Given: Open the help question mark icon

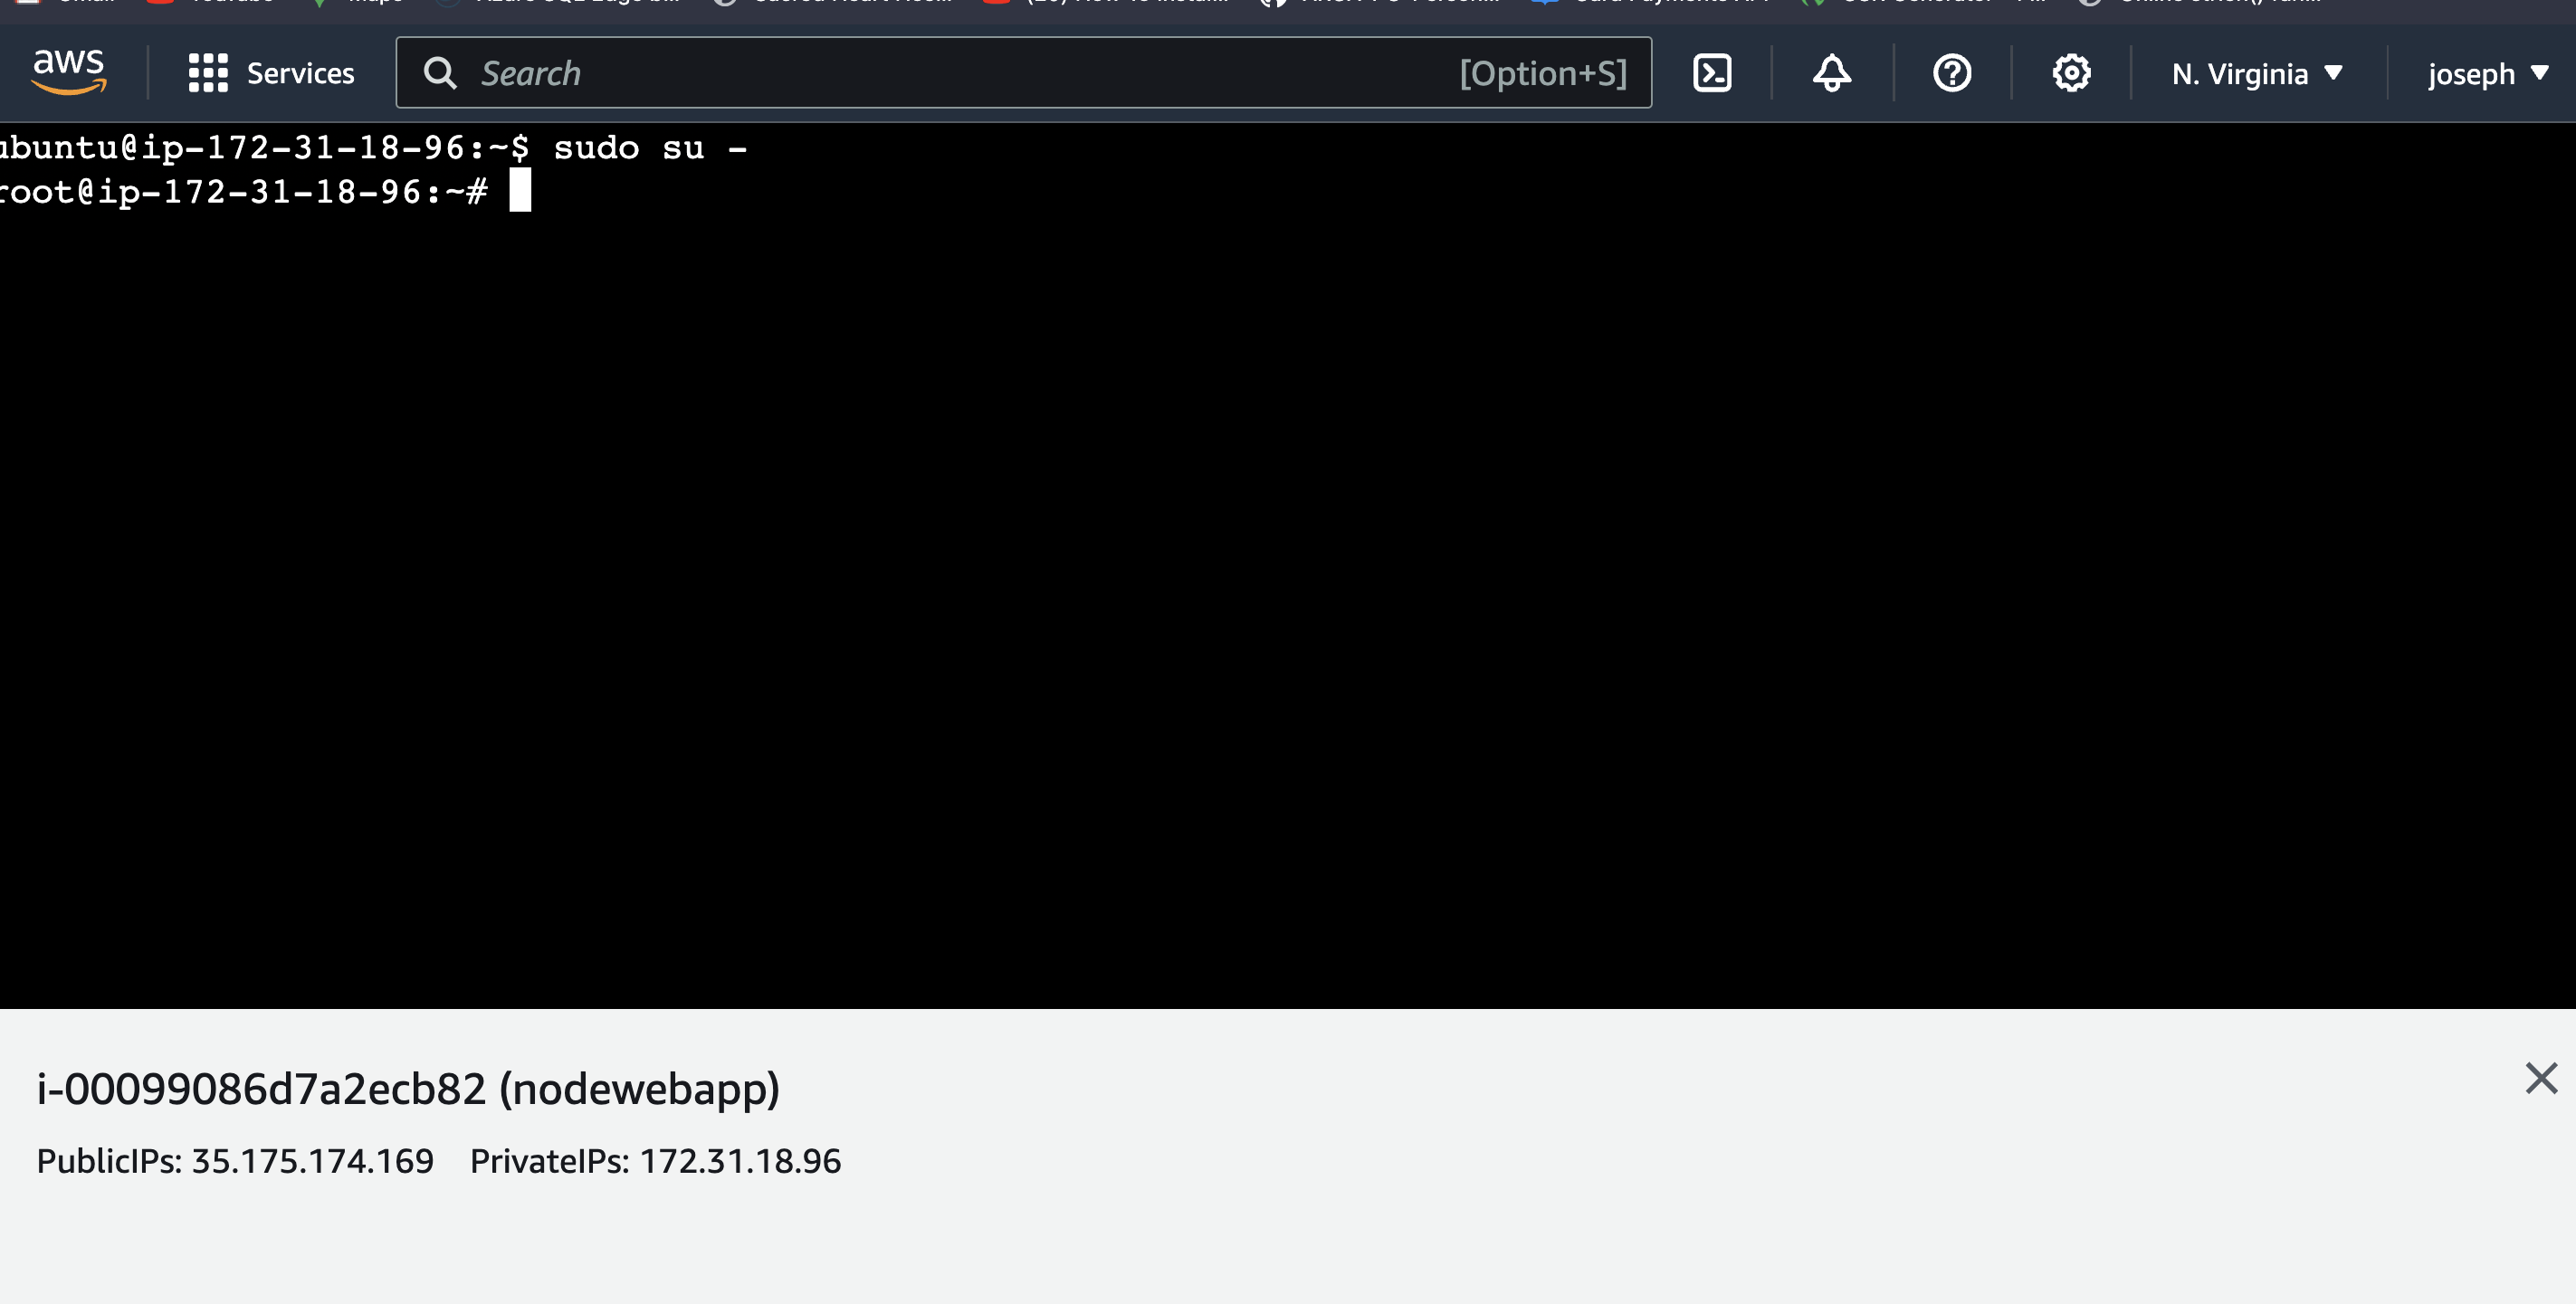Looking at the screenshot, I should pyautogui.click(x=1952, y=73).
